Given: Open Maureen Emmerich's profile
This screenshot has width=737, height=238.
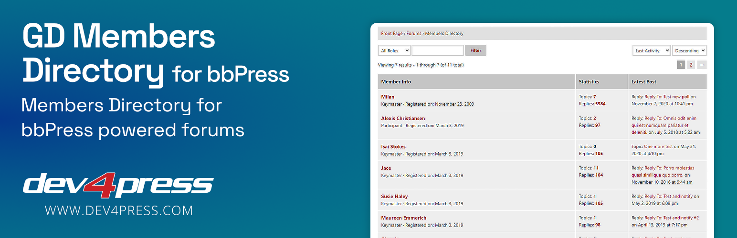Looking at the screenshot, I should click(x=404, y=218).
